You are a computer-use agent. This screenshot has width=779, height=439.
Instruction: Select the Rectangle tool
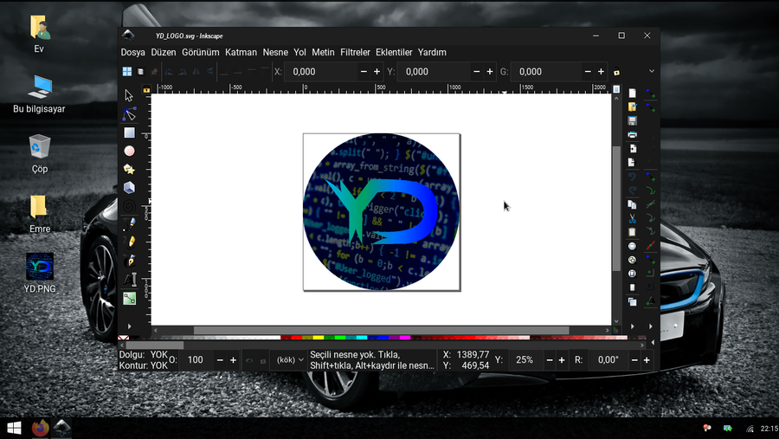(129, 132)
